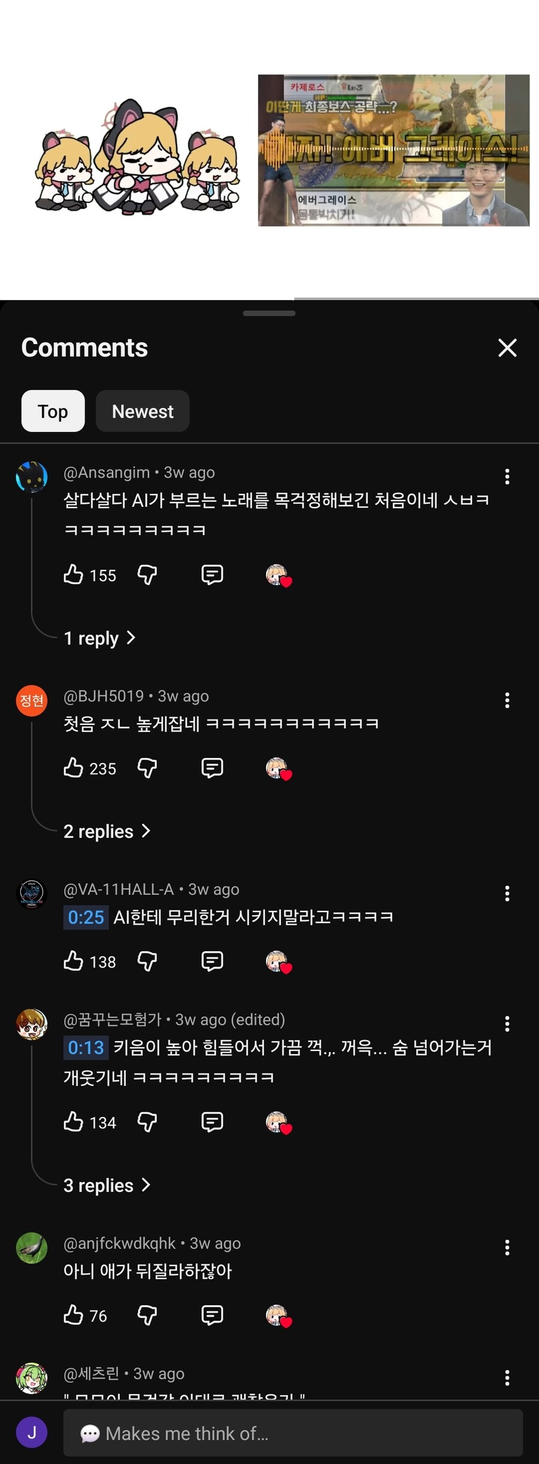Jump to timestamp 0:13 in video

86,1048
